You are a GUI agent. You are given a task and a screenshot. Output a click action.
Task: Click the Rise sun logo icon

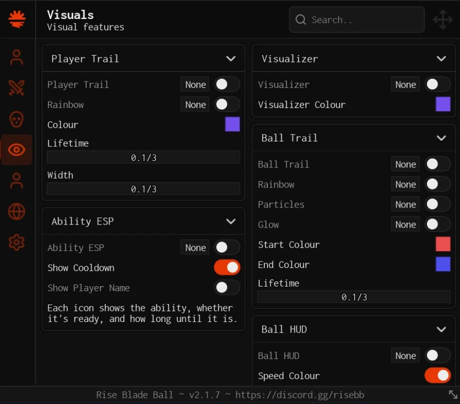tap(17, 19)
